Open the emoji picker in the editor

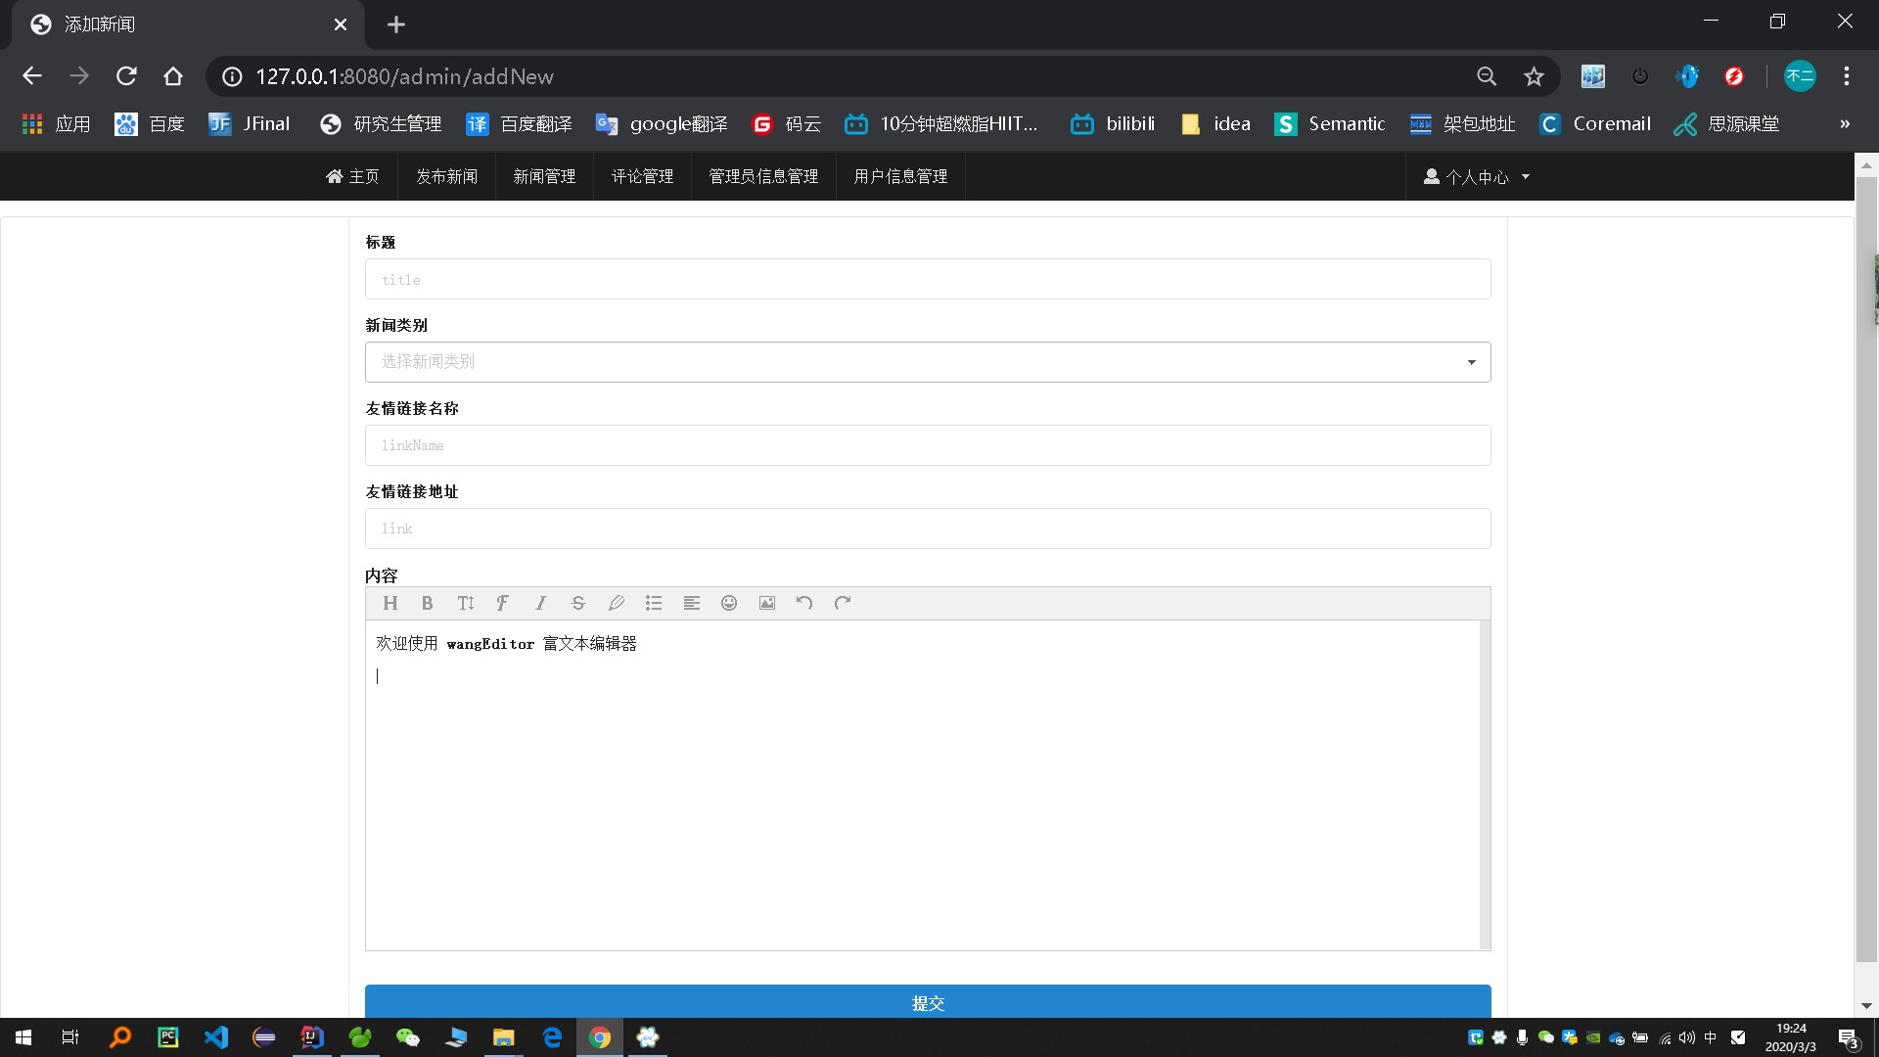pos(729,603)
